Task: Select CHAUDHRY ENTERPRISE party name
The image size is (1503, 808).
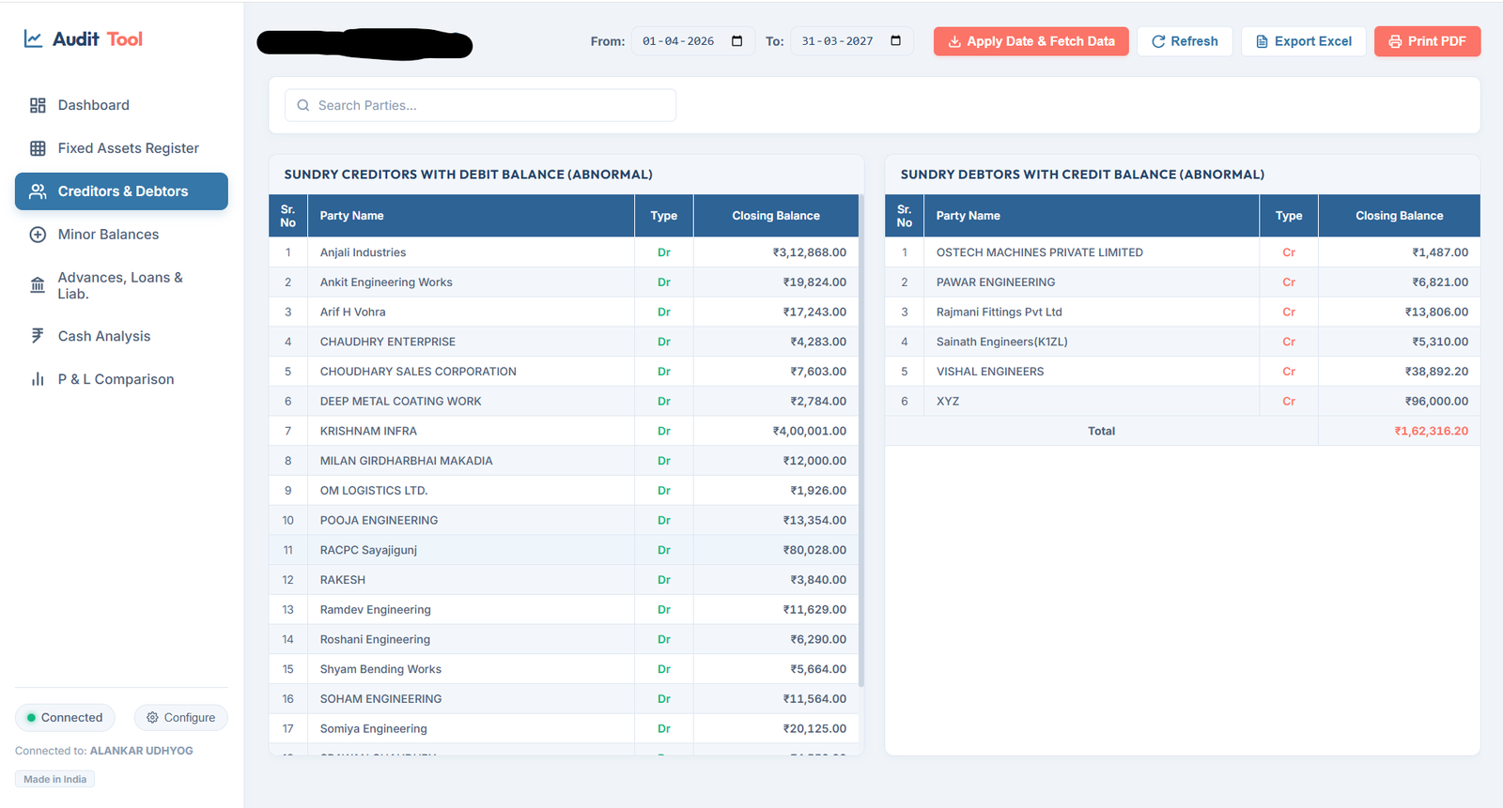Action: point(388,342)
